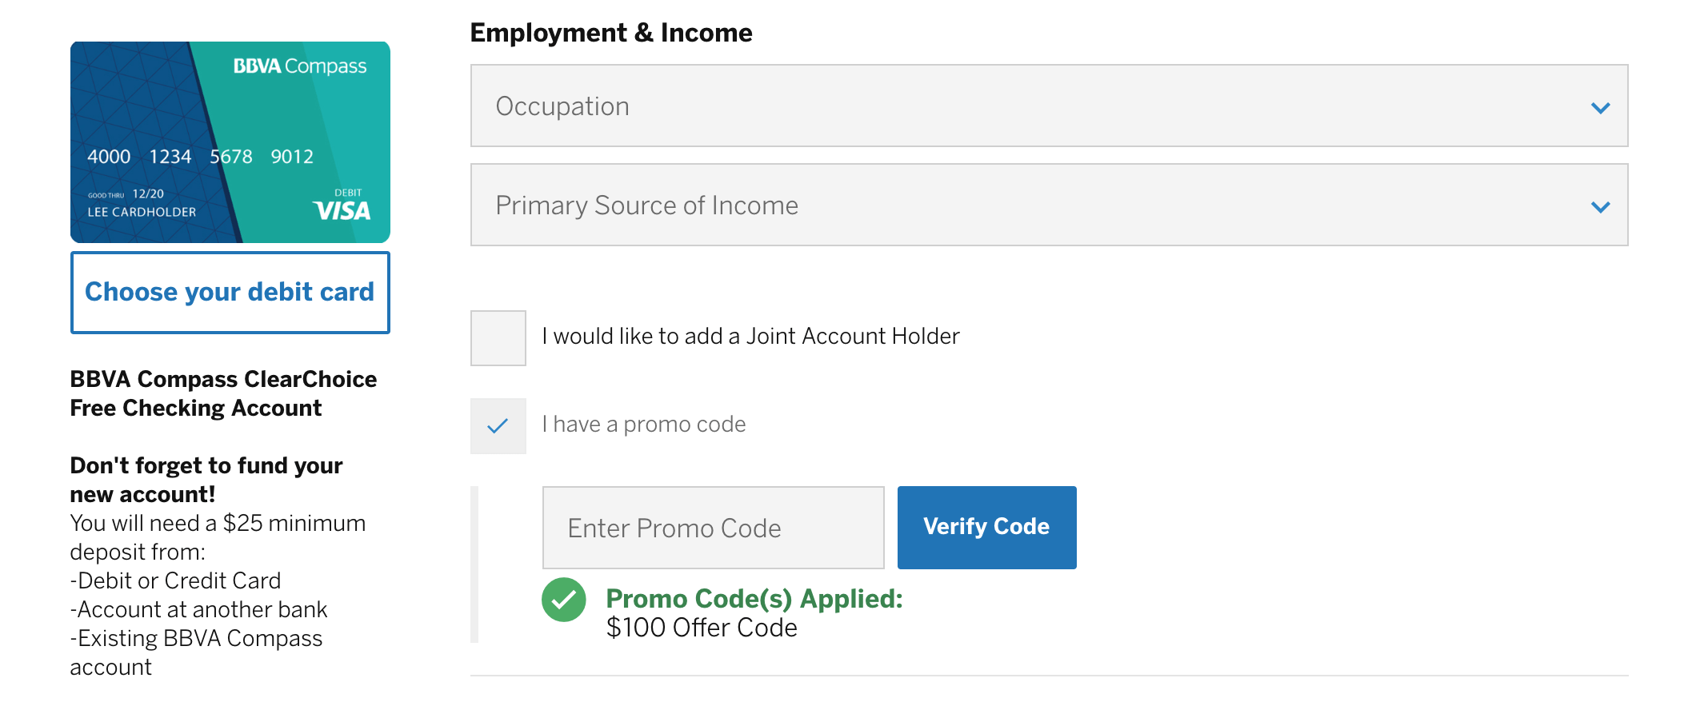1704x702 pixels.
Task: Enable the Joint Account Holder checkbox
Action: click(x=498, y=337)
